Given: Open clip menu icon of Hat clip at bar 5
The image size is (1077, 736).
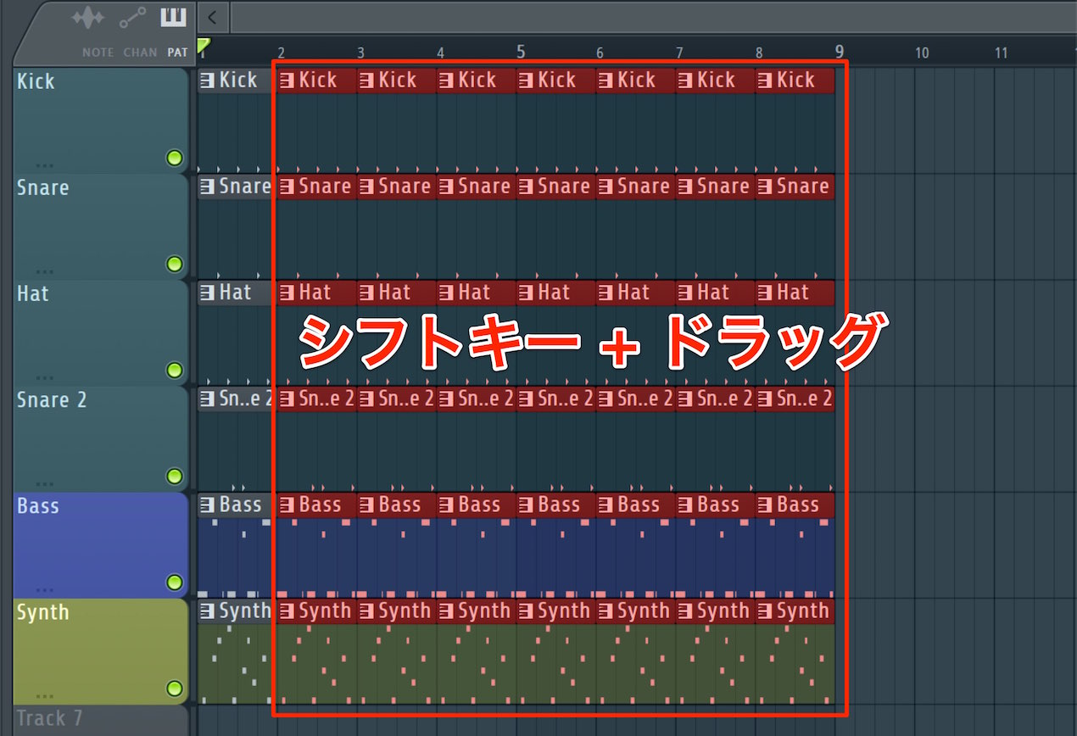Looking at the screenshot, I should coord(527,293).
